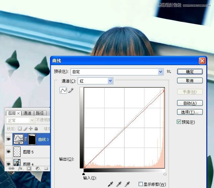
Task: Click the add layer style fx icon
Action: tap(20, 168)
